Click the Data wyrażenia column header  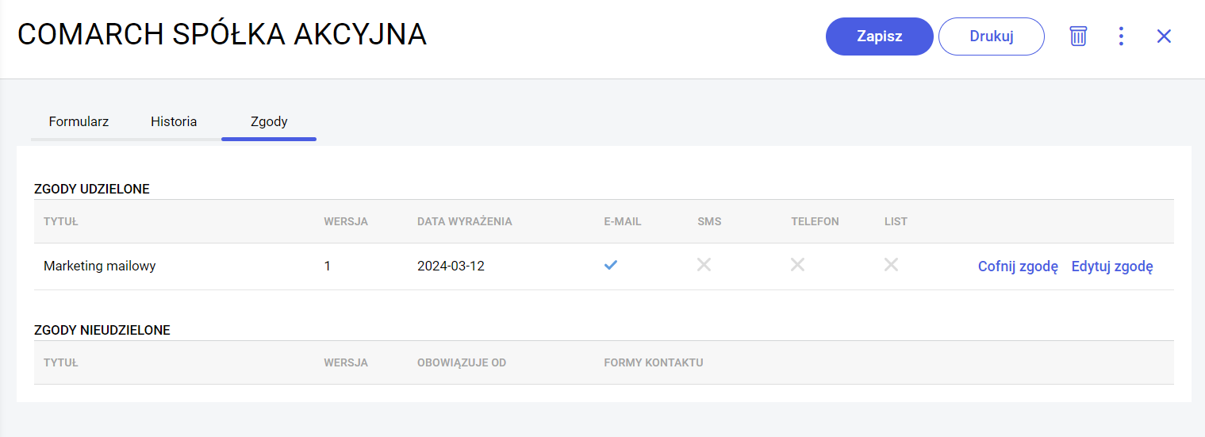464,221
